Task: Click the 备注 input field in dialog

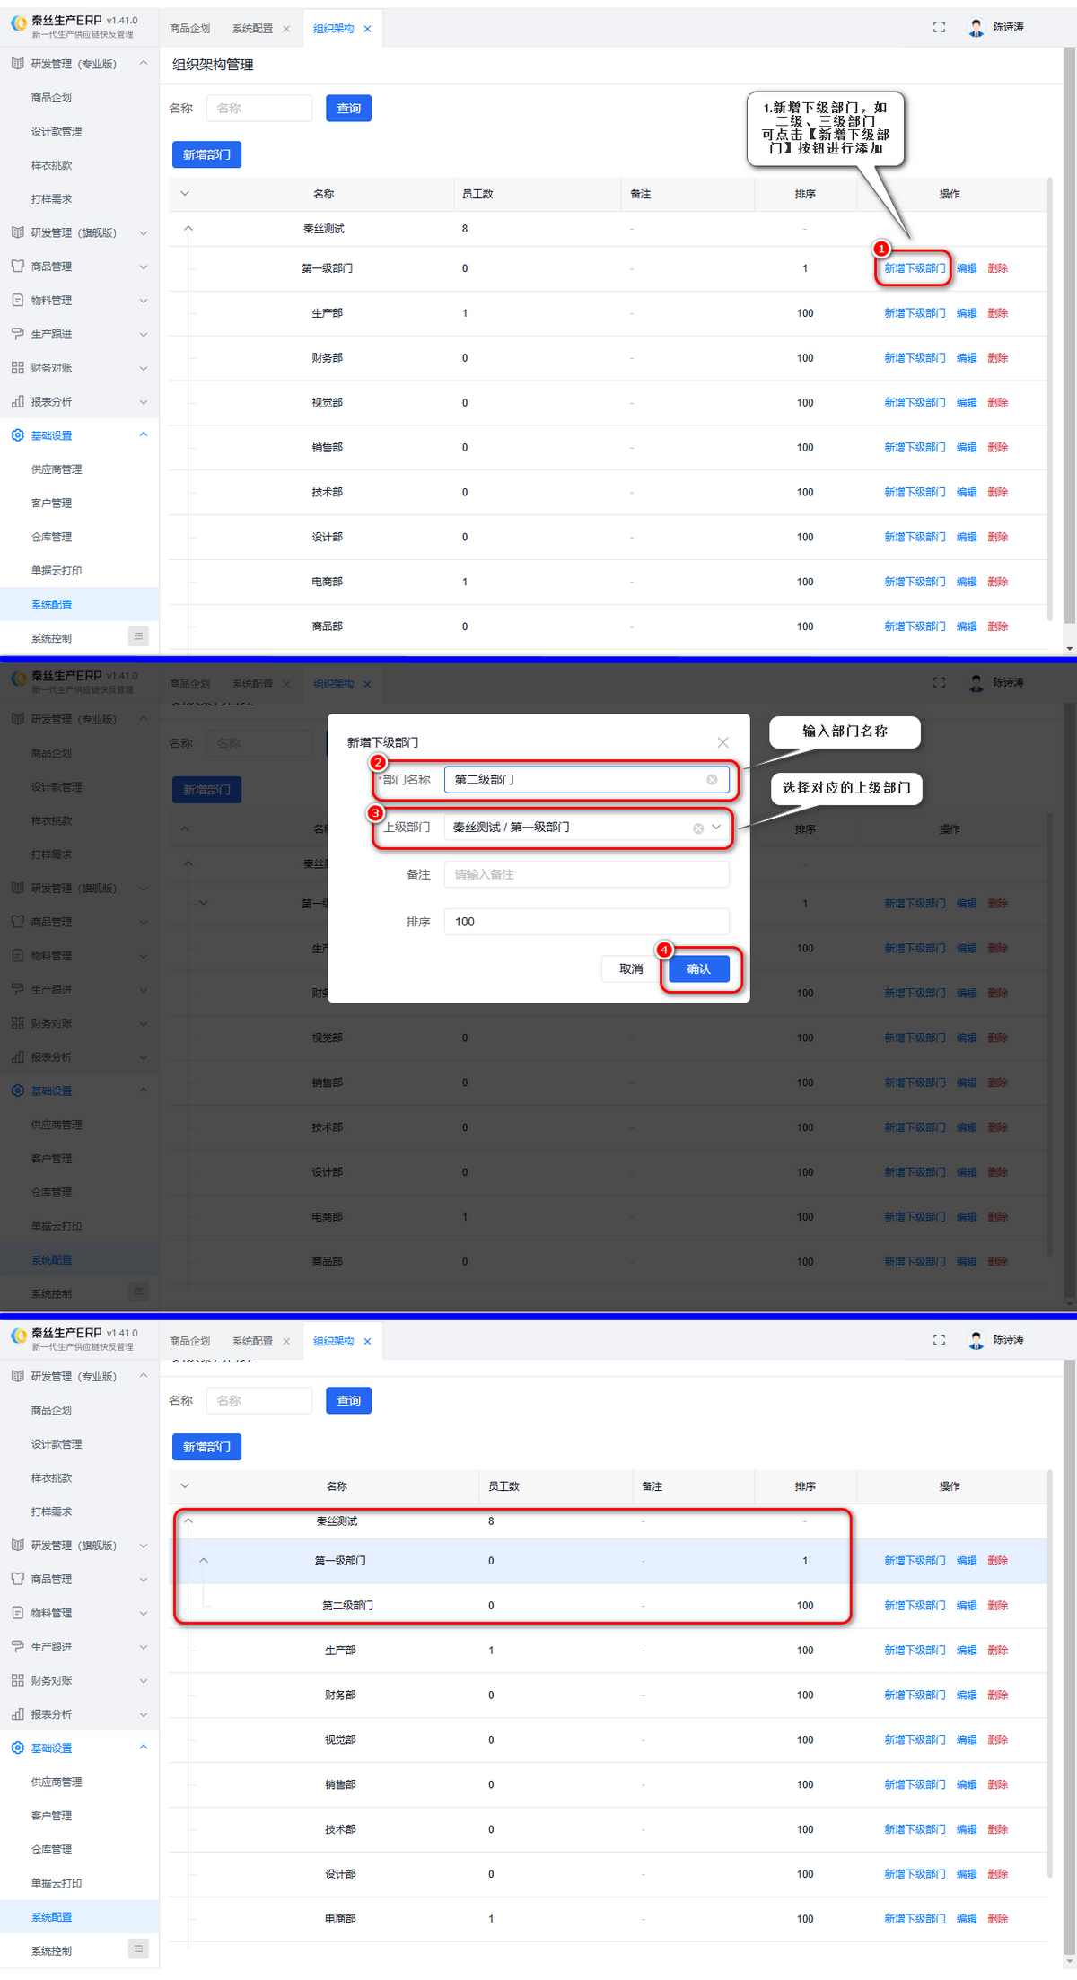Action: 586,874
